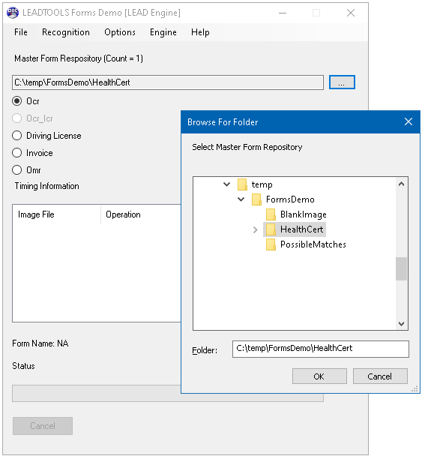Select the PossibleMatches folder icon
The height and width of the screenshot is (459, 422).
(x=271, y=244)
